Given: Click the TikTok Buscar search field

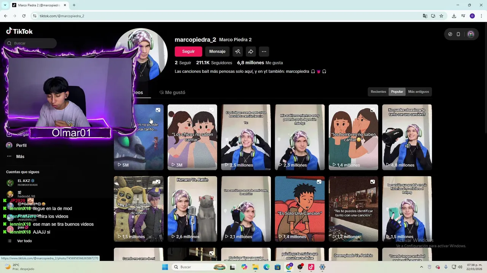Looking at the screenshot, I should (x=30, y=43).
